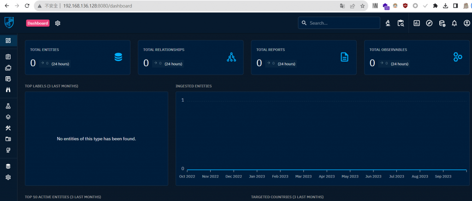Open Settings gear icon in sidebar
The width and height of the screenshot is (472, 201).
click(8, 177)
